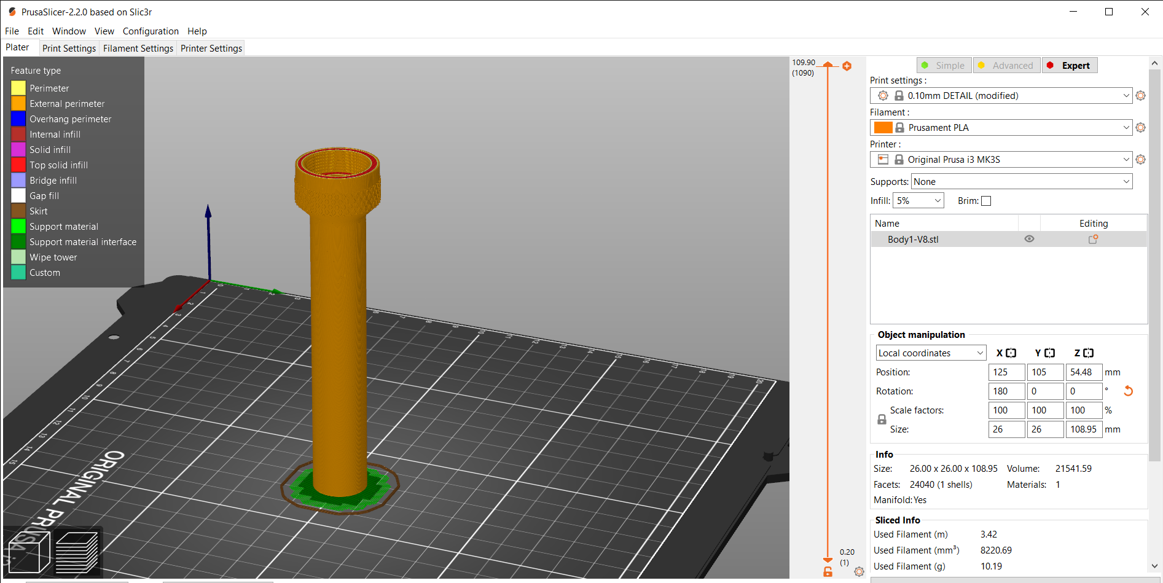This screenshot has height=583, width=1163.
Task: Click Position Y input field
Action: [1045, 372]
